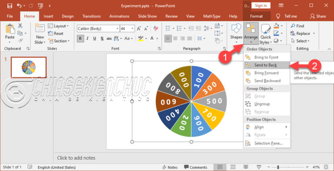Click Decrease Font Size icon

click(146, 28)
